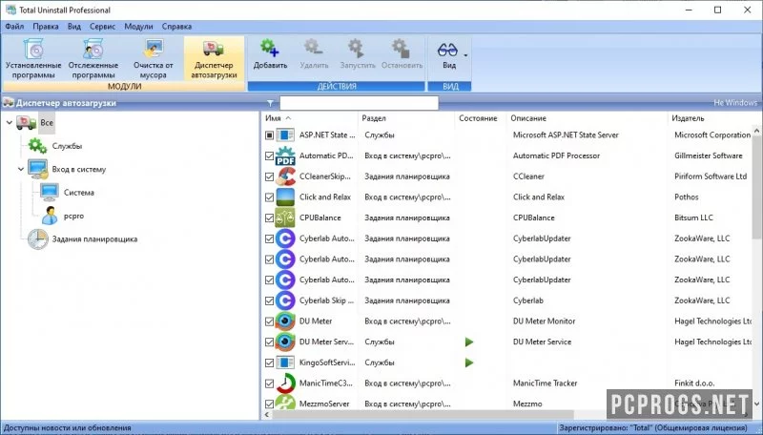Uncheck KingoSoftService checkbox

pyautogui.click(x=270, y=363)
